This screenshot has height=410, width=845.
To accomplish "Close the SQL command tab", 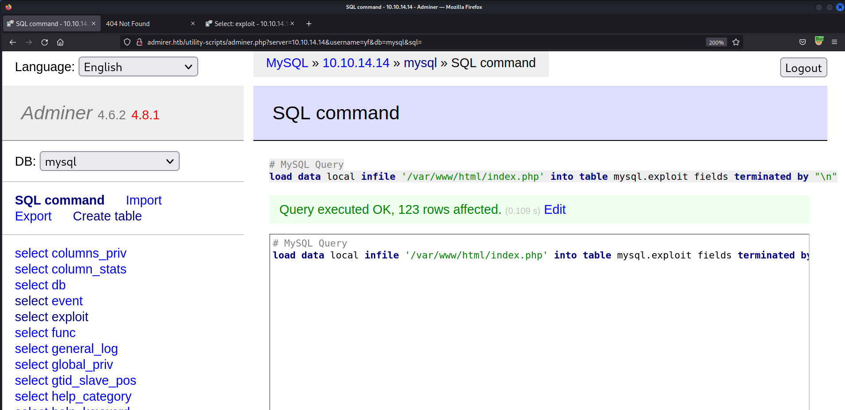I will (x=94, y=24).
